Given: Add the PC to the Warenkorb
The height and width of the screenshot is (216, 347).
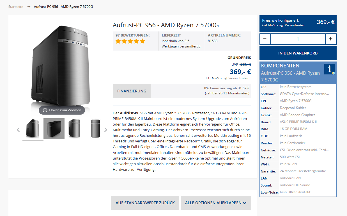Looking at the screenshot, I should pyautogui.click(x=298, y=53).
